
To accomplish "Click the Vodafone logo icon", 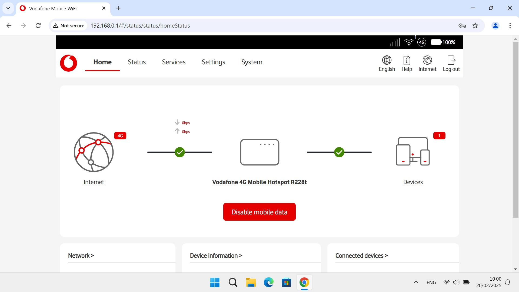I will point(68,63).
